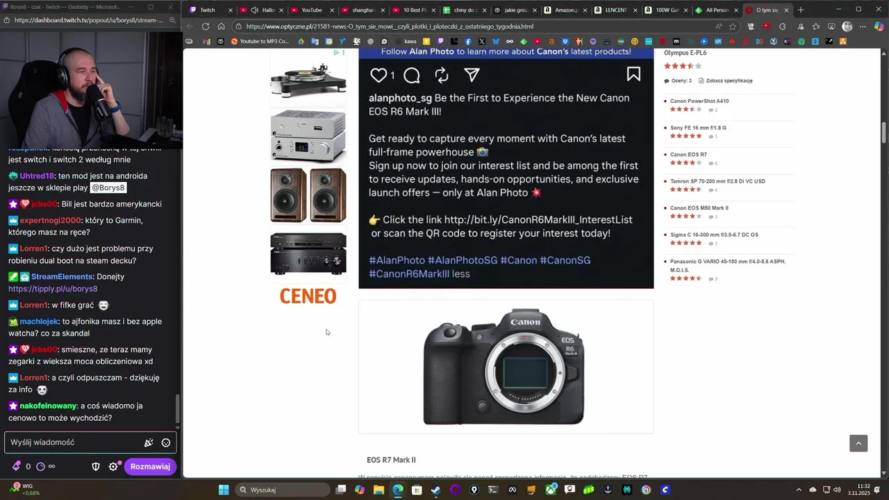Click the CENEO logo ad
The width and height of the screenshot is (889, 500).
click(308, 297)
